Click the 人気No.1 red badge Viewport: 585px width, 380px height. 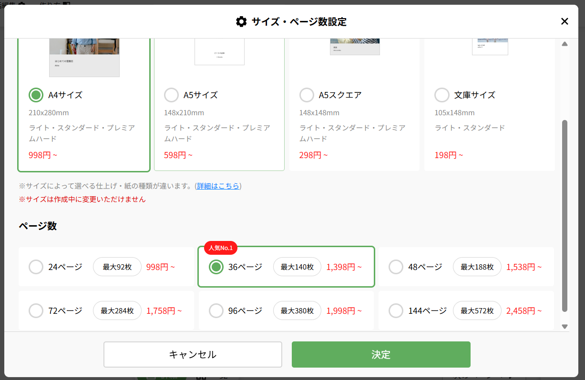pyautogui.click(x=221, y=248)
